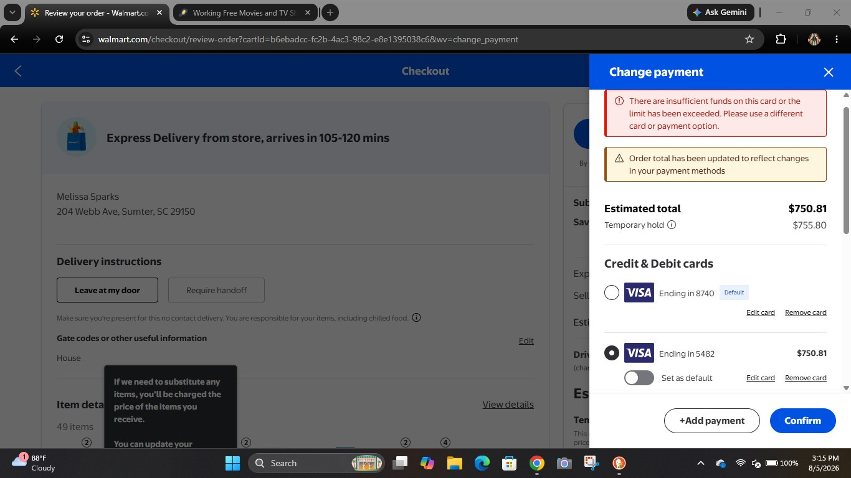Open the Chrome extensions menu
The width and height of the screenshot is (851, 478).
pos(781,39)
